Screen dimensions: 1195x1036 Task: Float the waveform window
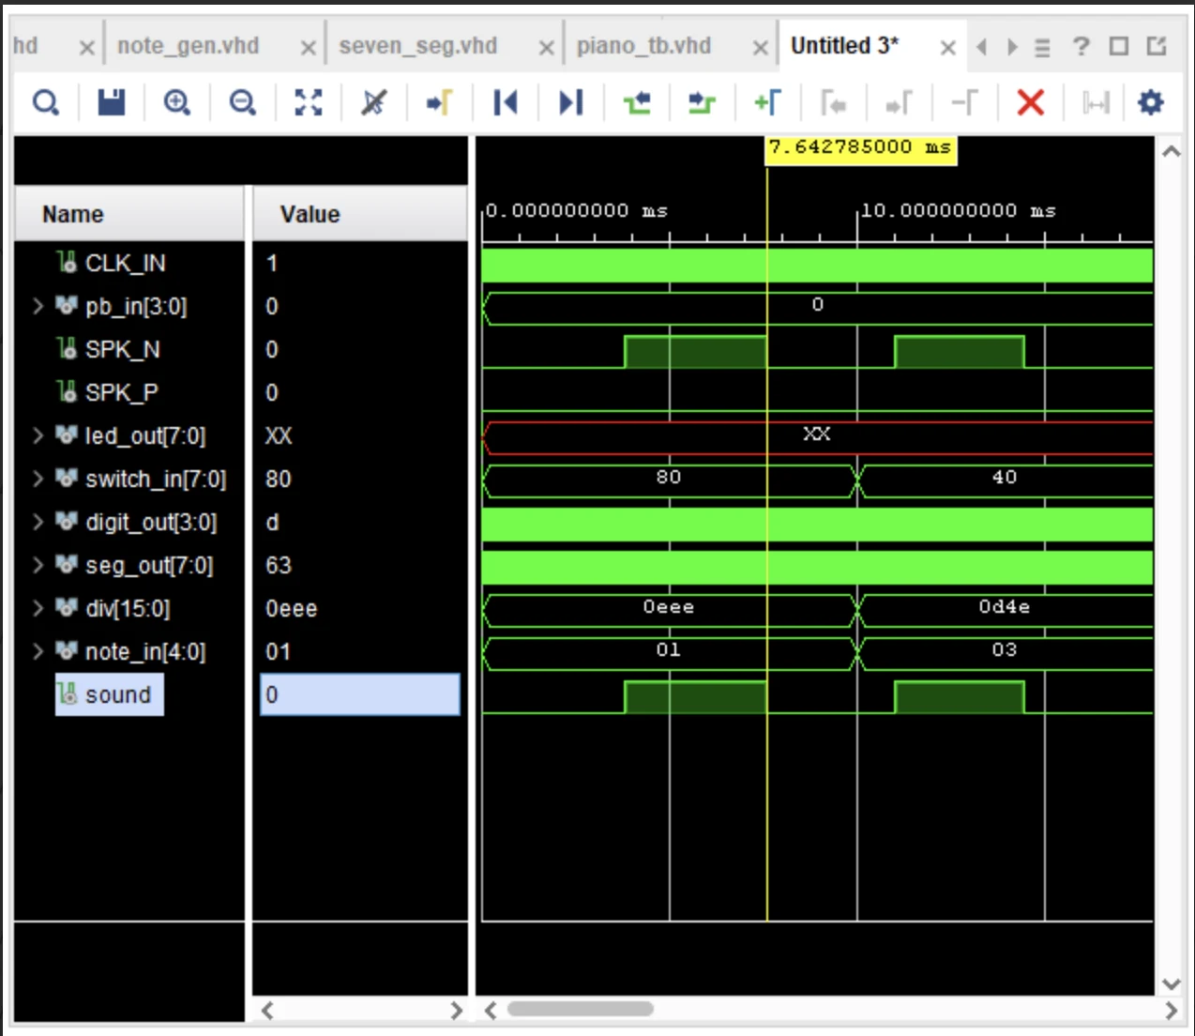tap(1157, 46)
